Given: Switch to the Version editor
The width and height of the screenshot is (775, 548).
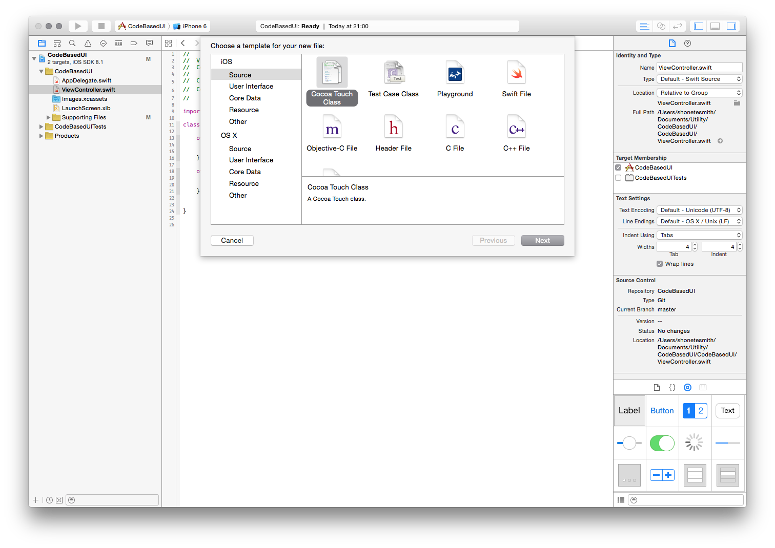Looking at the screenshot, I should 678,26.
